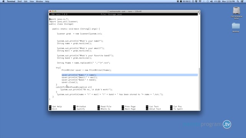Screen dimensions: 246x138
Task: Click the battery status icon
Action: 219,2
